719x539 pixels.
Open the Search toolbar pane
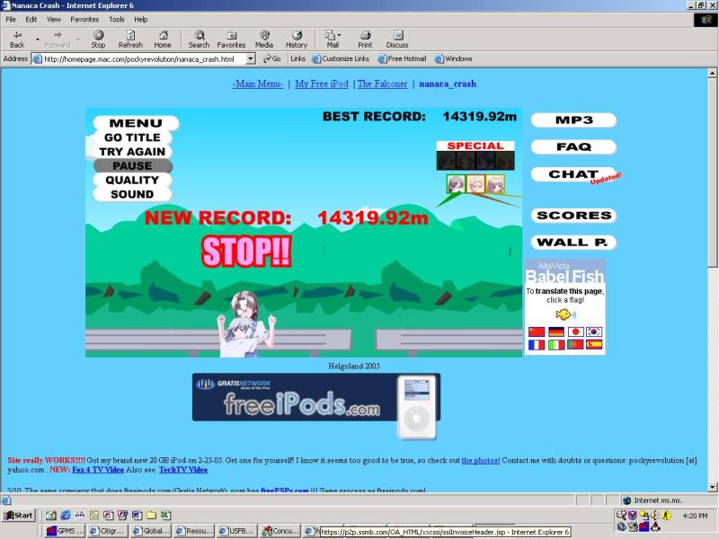199,40
